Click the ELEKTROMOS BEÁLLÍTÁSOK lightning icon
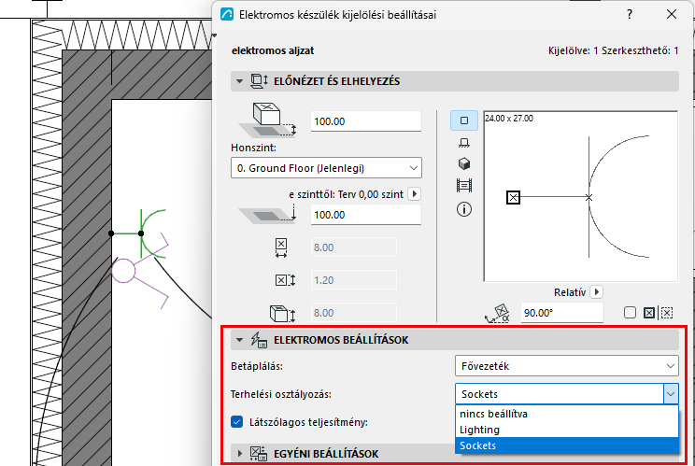 click(x=259, y=340)
